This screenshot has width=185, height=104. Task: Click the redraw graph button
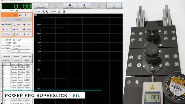tap(6, 60)
